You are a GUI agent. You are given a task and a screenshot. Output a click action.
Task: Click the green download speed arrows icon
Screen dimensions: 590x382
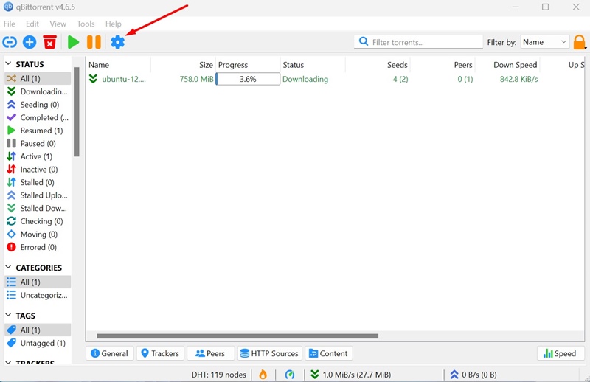point(315,375)
